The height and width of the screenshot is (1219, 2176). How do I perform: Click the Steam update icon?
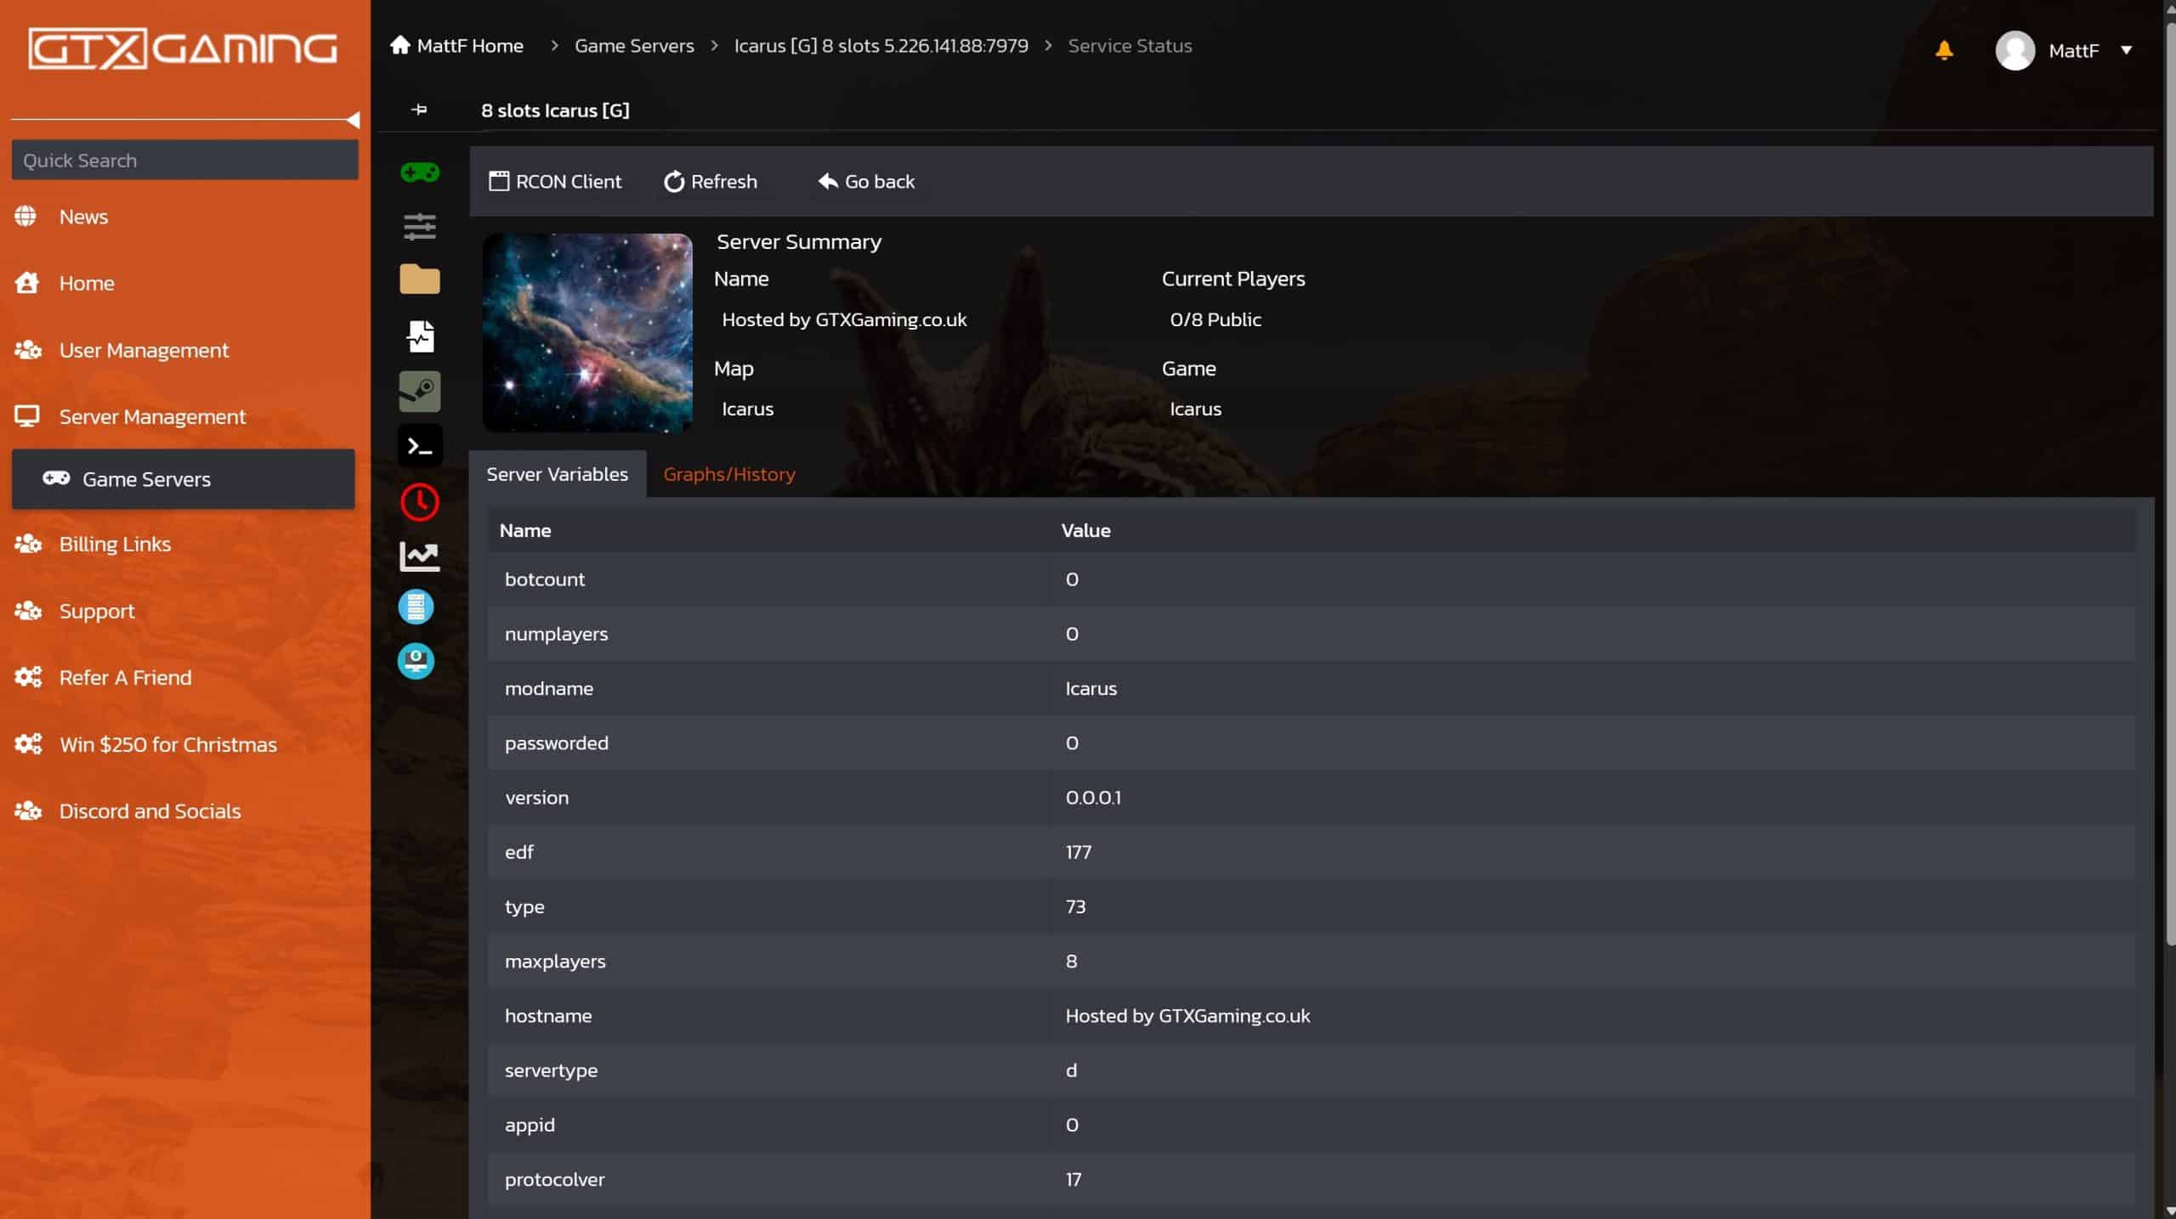tap(419, 391)
